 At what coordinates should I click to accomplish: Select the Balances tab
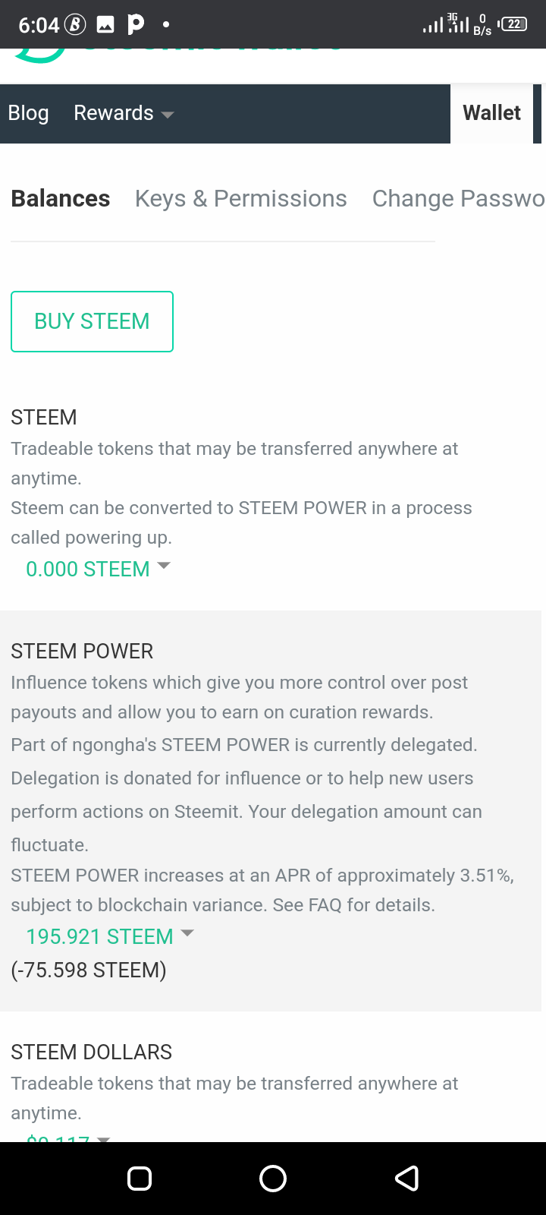(x=61, y=199)
